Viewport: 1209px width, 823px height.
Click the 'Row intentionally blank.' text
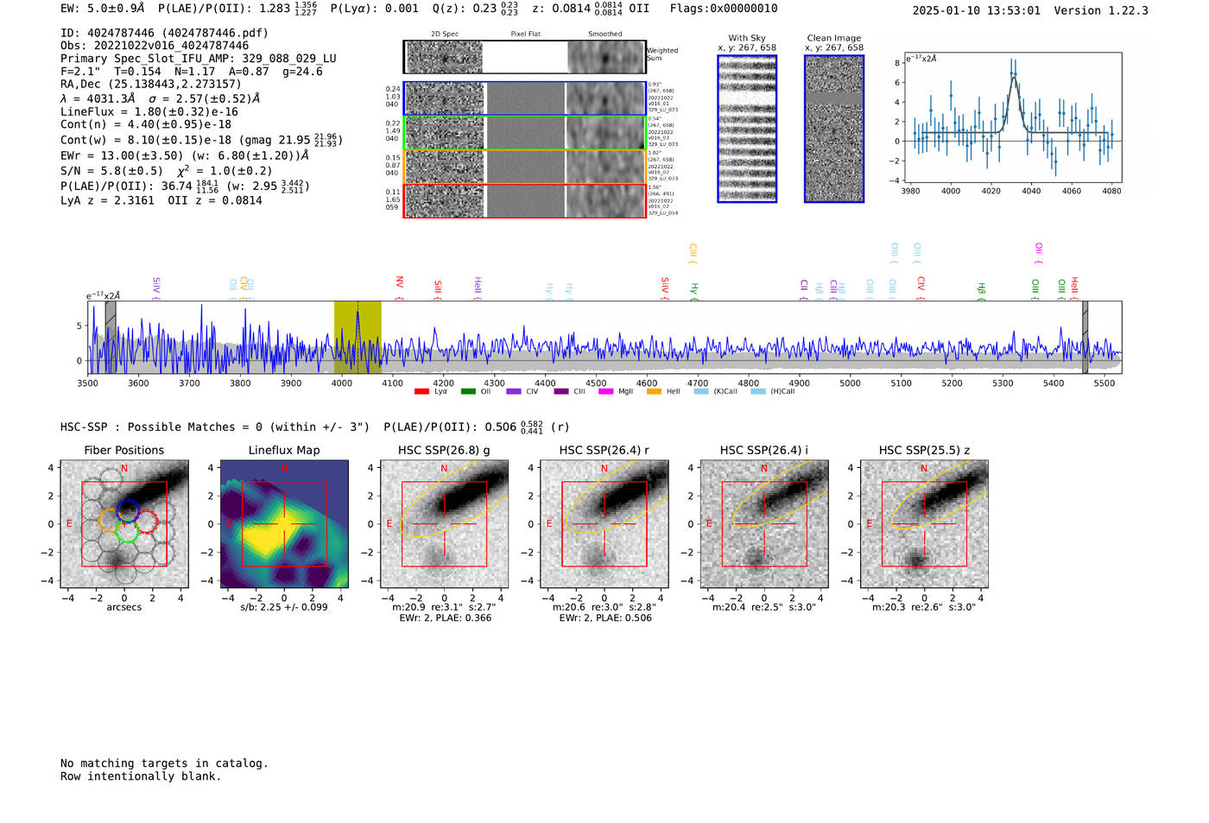coord(141,776)
